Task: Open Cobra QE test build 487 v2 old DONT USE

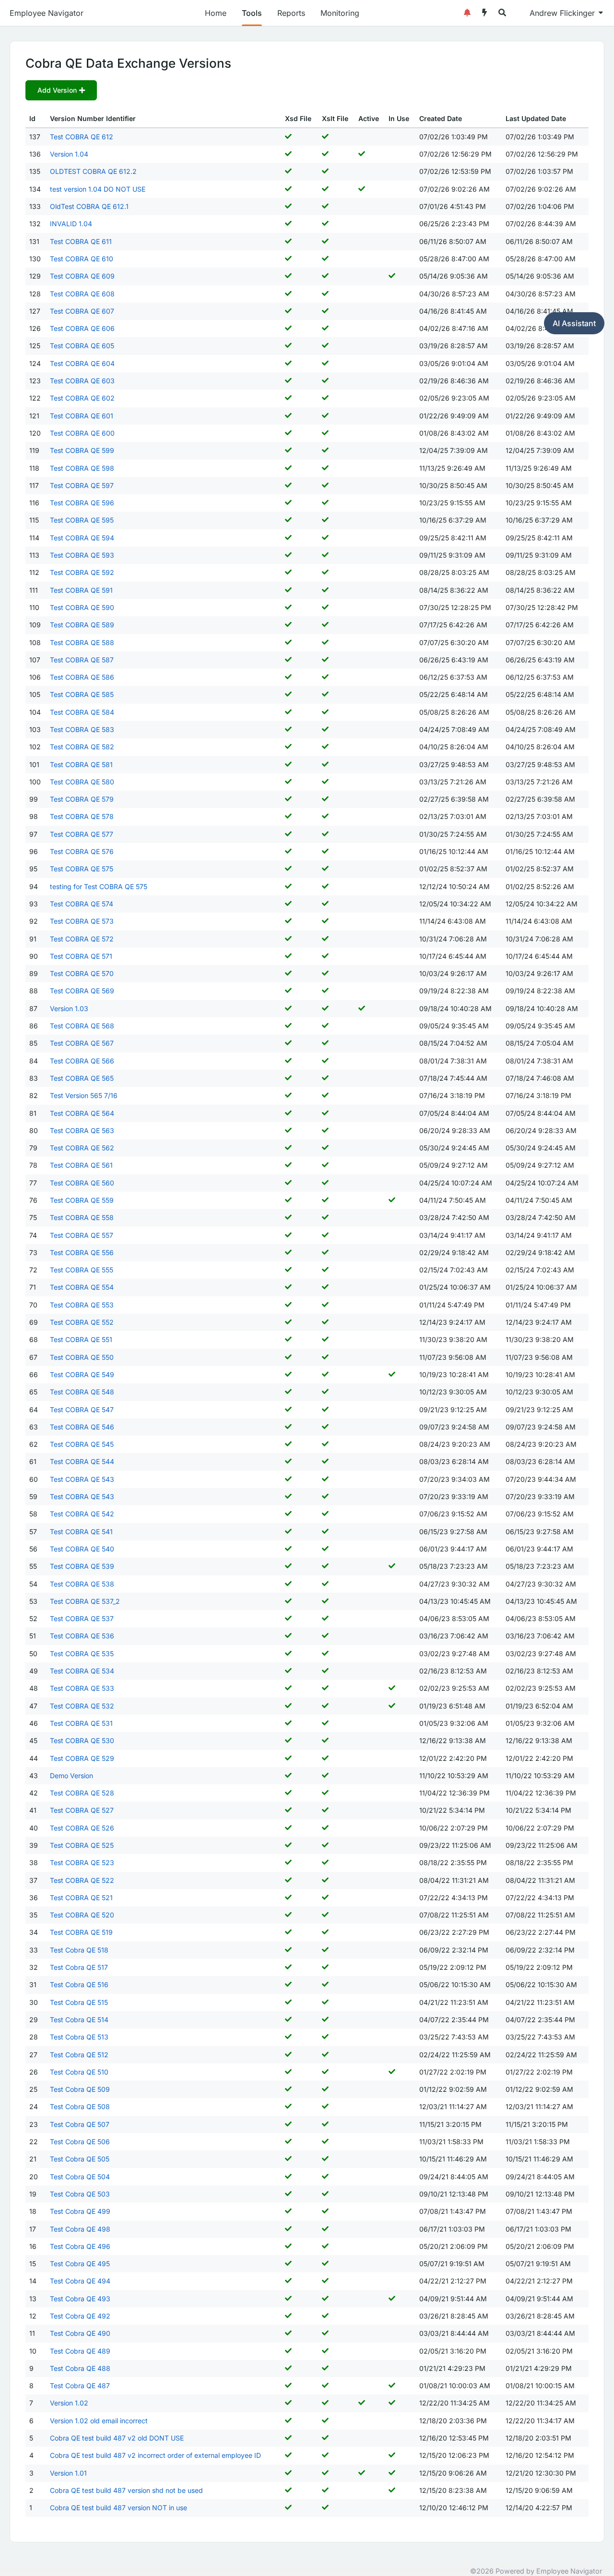Action: 117,2437
